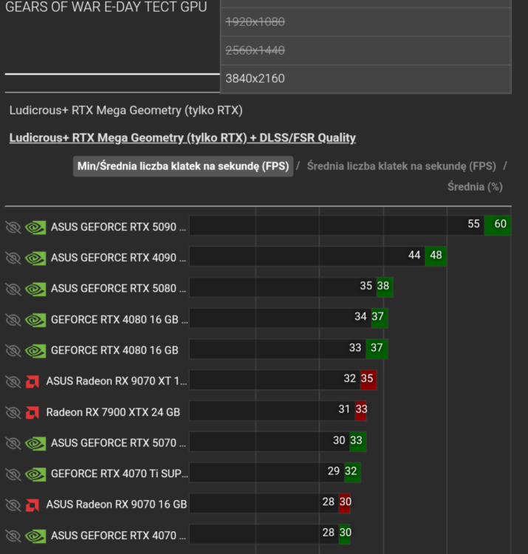Click the ASUS Radeon RX 9070 16 GB label
Image resolution: width=528 pixels, height=554 pixels.
(x=117, y=505)
